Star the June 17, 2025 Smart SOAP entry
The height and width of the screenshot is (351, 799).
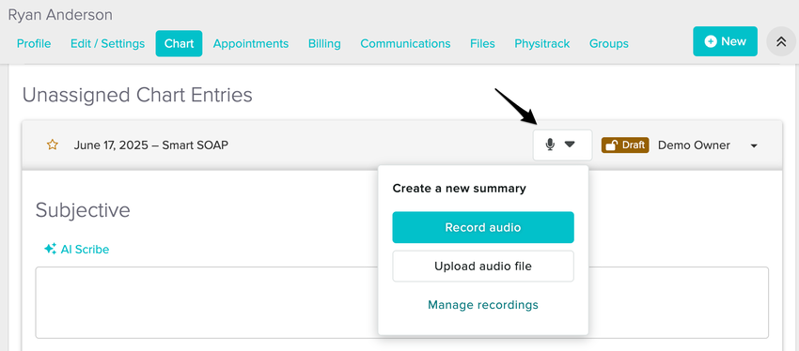click(52, 145)
